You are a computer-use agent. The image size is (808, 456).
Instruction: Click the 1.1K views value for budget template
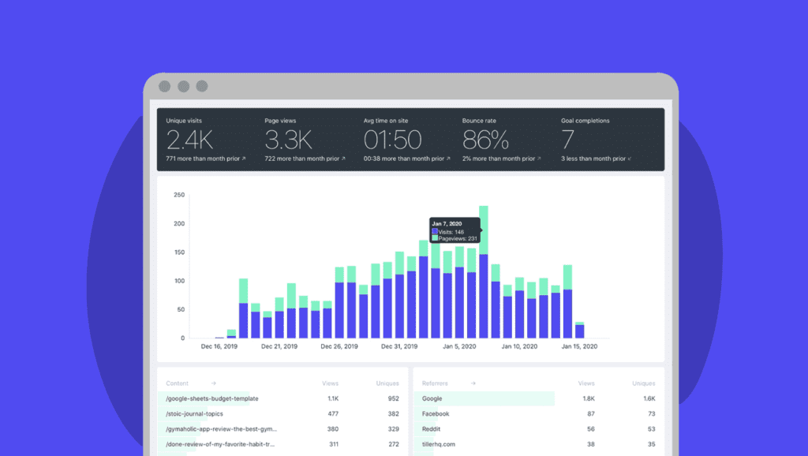(x=333, y=398)
